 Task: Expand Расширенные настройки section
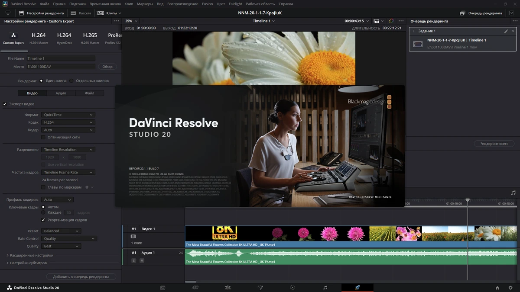click(30, 255)
